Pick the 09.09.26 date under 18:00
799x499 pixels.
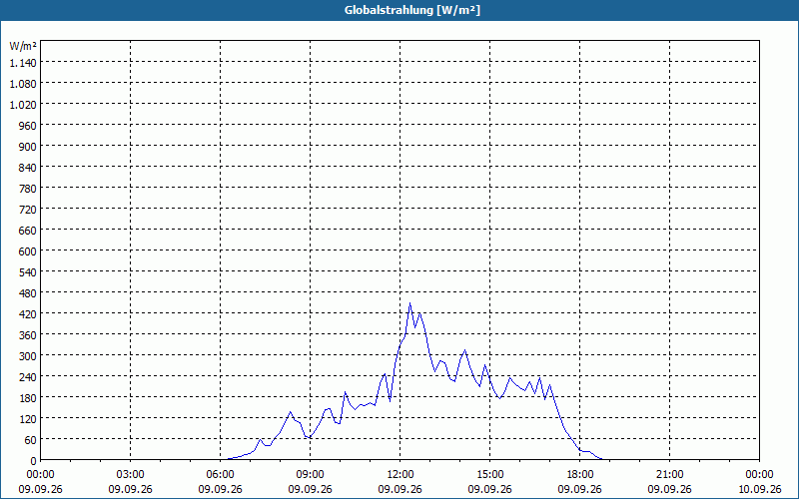(580, 489)
